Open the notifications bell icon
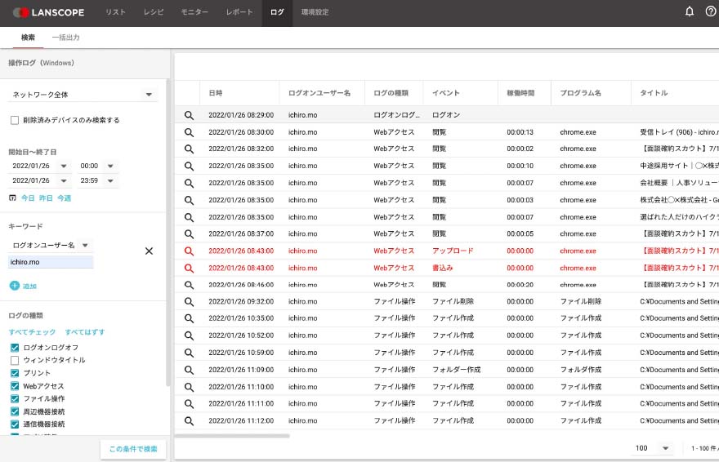Viewport: 719px width, 462px height. tap(690, 11)
